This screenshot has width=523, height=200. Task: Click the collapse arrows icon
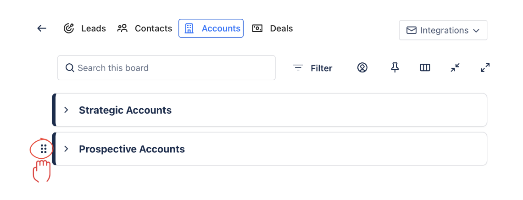[x=455, y=68]
